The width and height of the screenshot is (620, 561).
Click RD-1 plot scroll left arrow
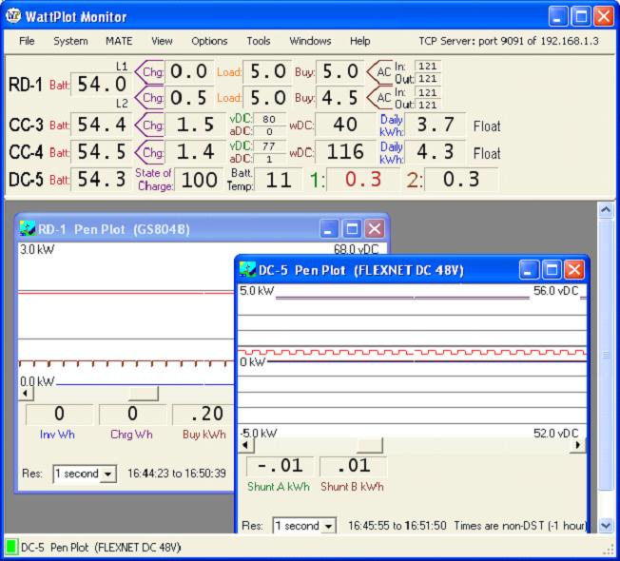click(26, 394)
